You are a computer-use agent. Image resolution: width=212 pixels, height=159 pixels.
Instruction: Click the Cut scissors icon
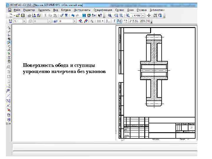[45, 16]
